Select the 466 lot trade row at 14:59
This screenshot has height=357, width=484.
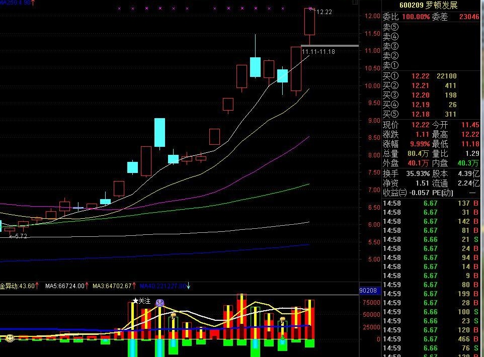tap(431, 339)
